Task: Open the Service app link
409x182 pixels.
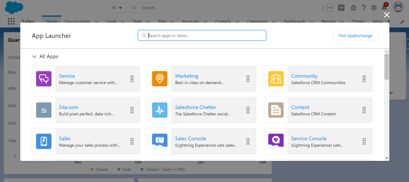Action: [67, 76]
